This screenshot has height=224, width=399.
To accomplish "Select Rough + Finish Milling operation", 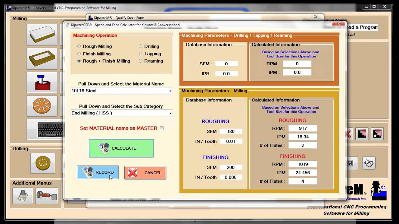I will pyautogui.click(x=79, y=61).
